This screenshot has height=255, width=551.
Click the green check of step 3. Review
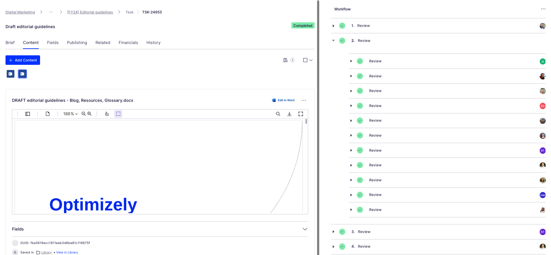click(x=342, y=232)
